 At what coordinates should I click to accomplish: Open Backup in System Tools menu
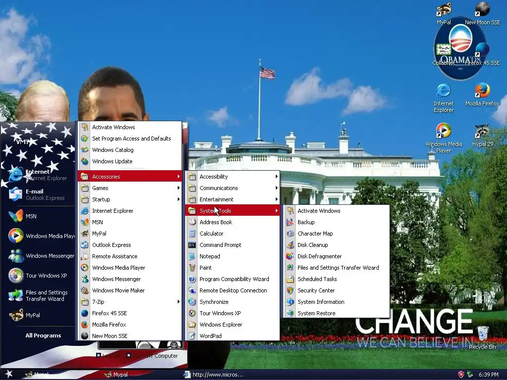pyautogui.click(x=336, y=222)
